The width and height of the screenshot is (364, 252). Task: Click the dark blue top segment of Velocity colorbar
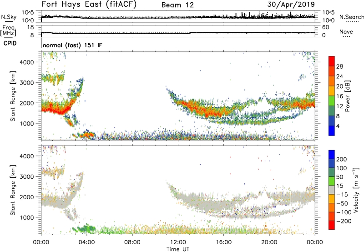(332, 155)
